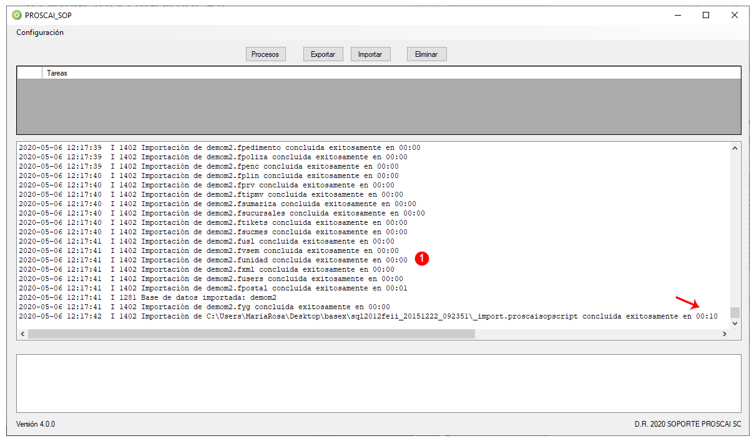
Task: Click log line for demom2.fpostal
Action: point(213,289)
